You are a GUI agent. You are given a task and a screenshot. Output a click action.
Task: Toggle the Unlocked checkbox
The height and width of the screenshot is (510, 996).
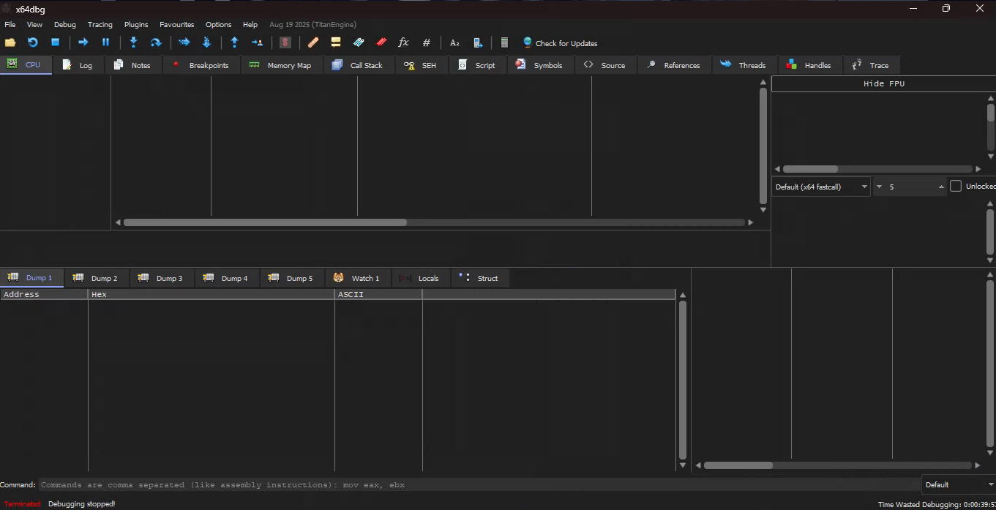point(956,186)
